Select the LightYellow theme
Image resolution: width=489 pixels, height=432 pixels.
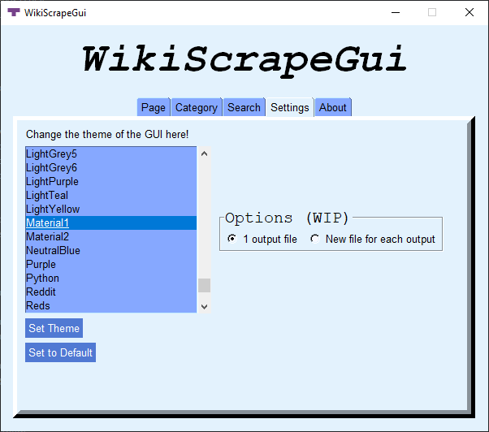pyautogui.click(x=111, y=210)
